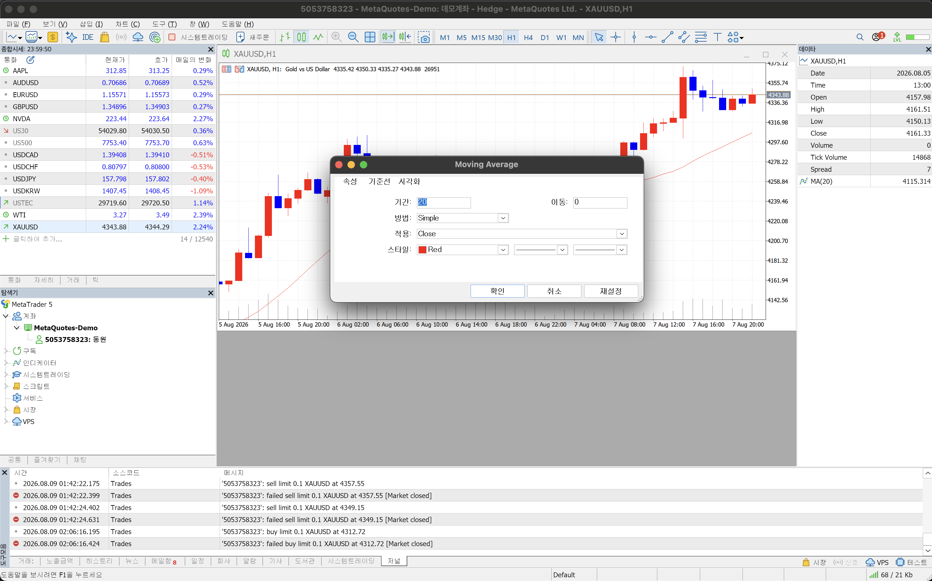Toggle chart auto scroll
The image size is (932, 581).
click(388, 37)
